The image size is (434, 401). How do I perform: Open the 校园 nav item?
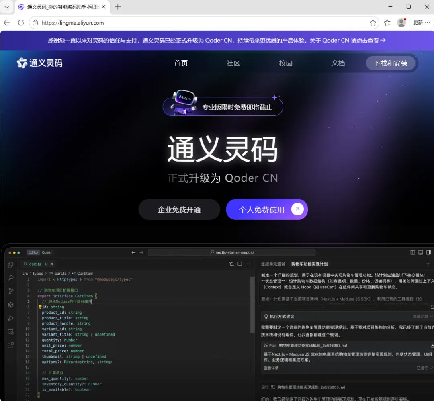[286, 63]
